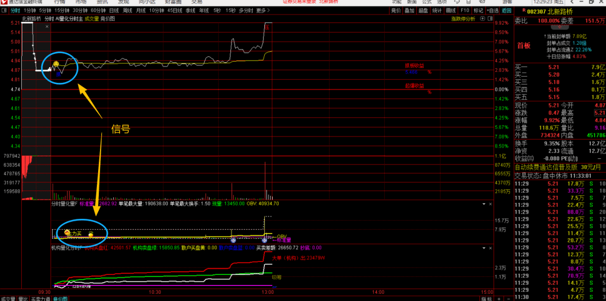Close the auction chart overlay with X
This screenshot has width=606, height=301.
(x=47, y=26)
